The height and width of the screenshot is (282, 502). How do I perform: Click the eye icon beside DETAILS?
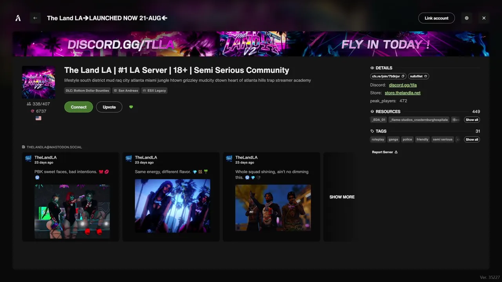pyautogui.click(x=372, y=68)
